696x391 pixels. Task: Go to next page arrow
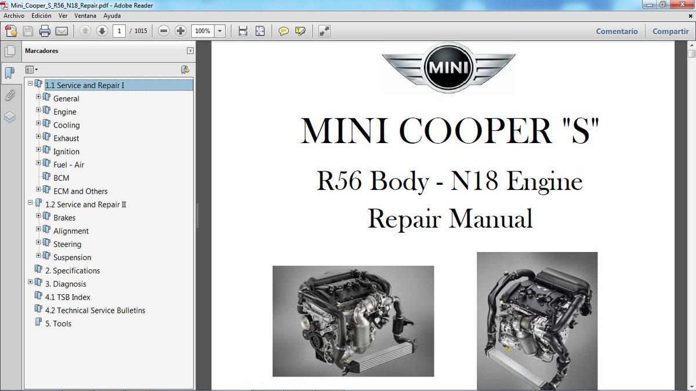[102, 31]
